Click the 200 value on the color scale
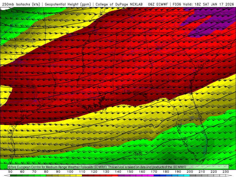 point(190,172)
